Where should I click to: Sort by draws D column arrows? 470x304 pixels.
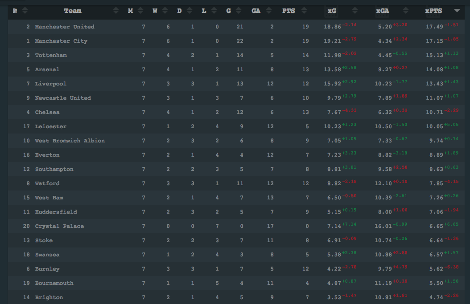click(x=190, y=11)
